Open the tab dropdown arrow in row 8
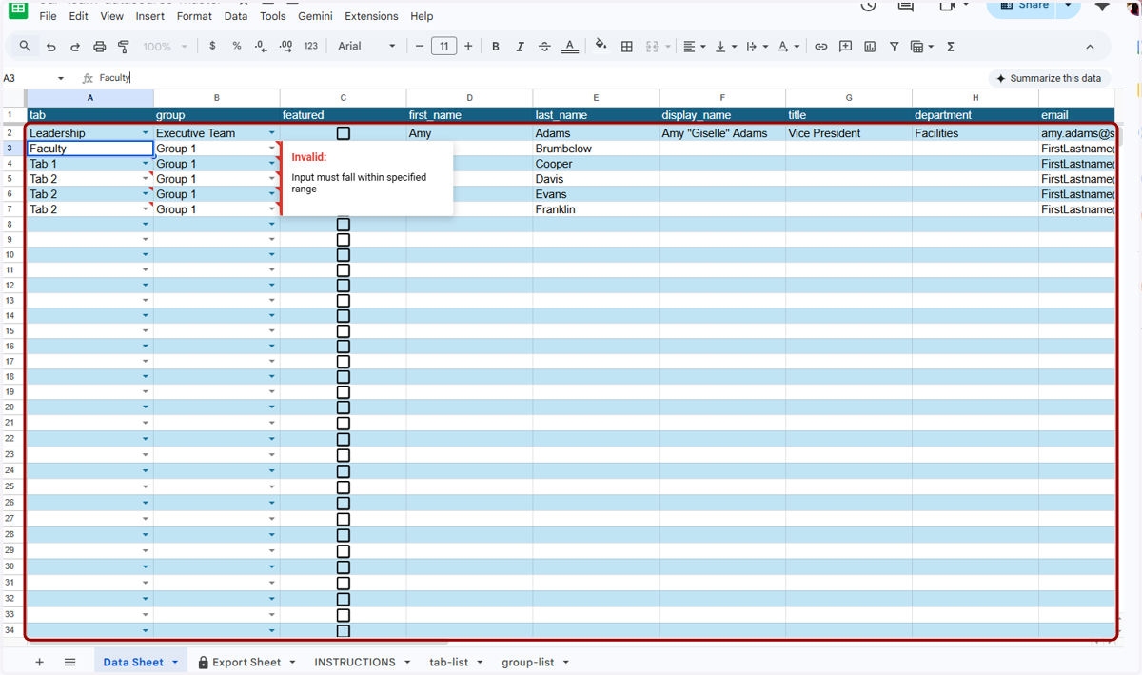1142x675 pixels. 146,225
